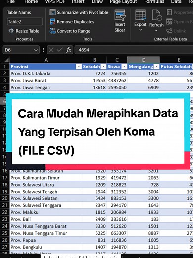Screen dimensions: 193x258
Task: Click the Unlink icon
Action: click(x=169, y=31)
